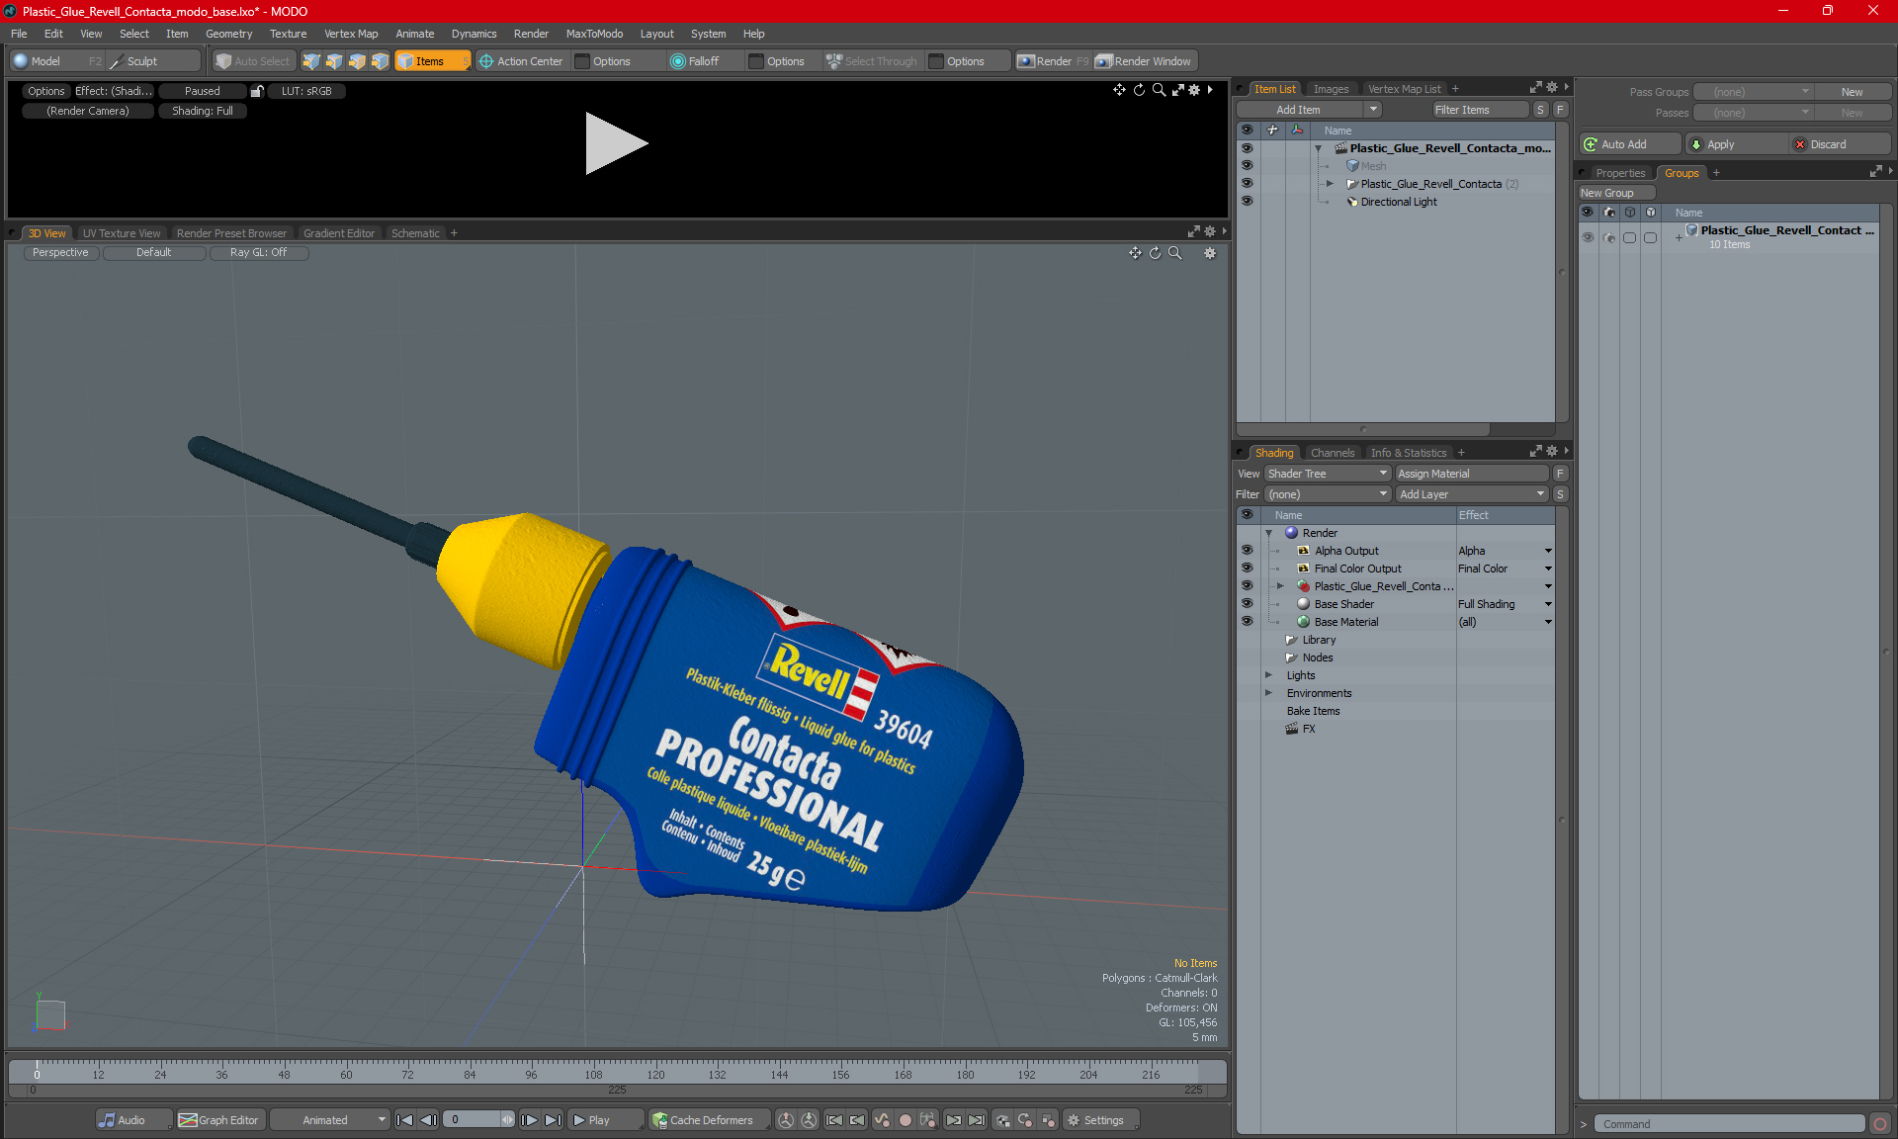Open Graph Editor
Viewport: 1898px width, 1139px height.
[219, 1120]
